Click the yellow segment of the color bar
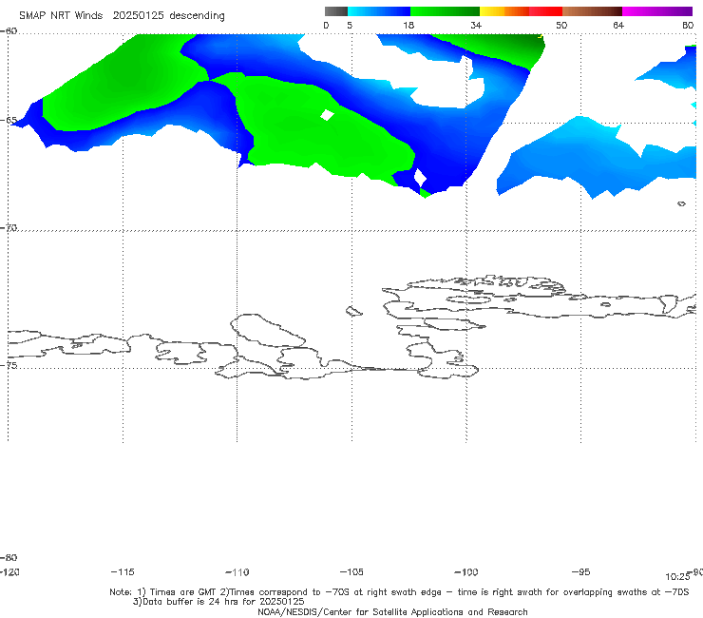This screenshot has width=703, height=618. click(x=492, y=11)
